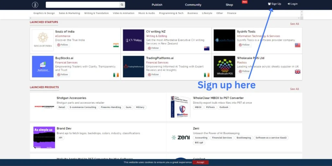The width and height of the screenshot is (332, 166).
Task: Follow the TradingPlatforms.ai startup
Action: click(x=153, y=75)
